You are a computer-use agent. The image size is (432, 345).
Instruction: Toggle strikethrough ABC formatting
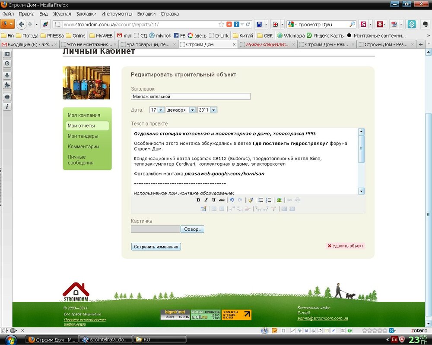222,200
